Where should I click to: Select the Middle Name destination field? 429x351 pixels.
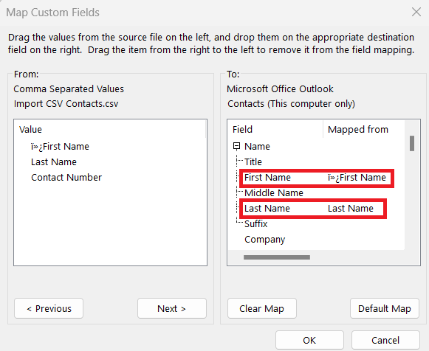click(274, 193)
